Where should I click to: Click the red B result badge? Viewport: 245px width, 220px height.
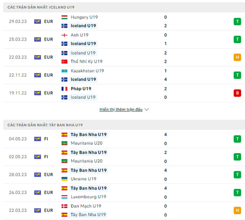[x=237, y=93]
